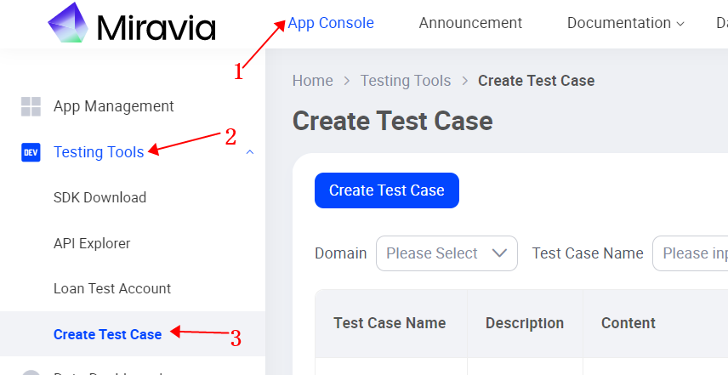Click the Content column header
The image size is (728, 375).
(x=628, y=323)
